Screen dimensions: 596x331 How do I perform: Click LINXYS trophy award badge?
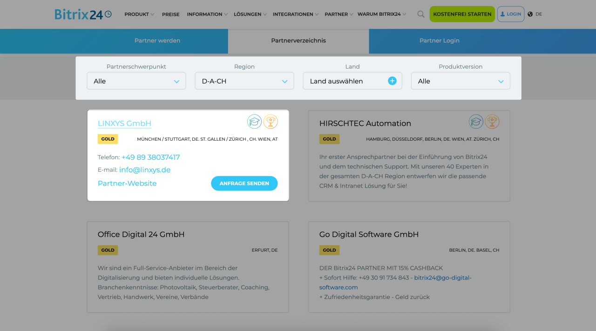click(x=271, y=122)
